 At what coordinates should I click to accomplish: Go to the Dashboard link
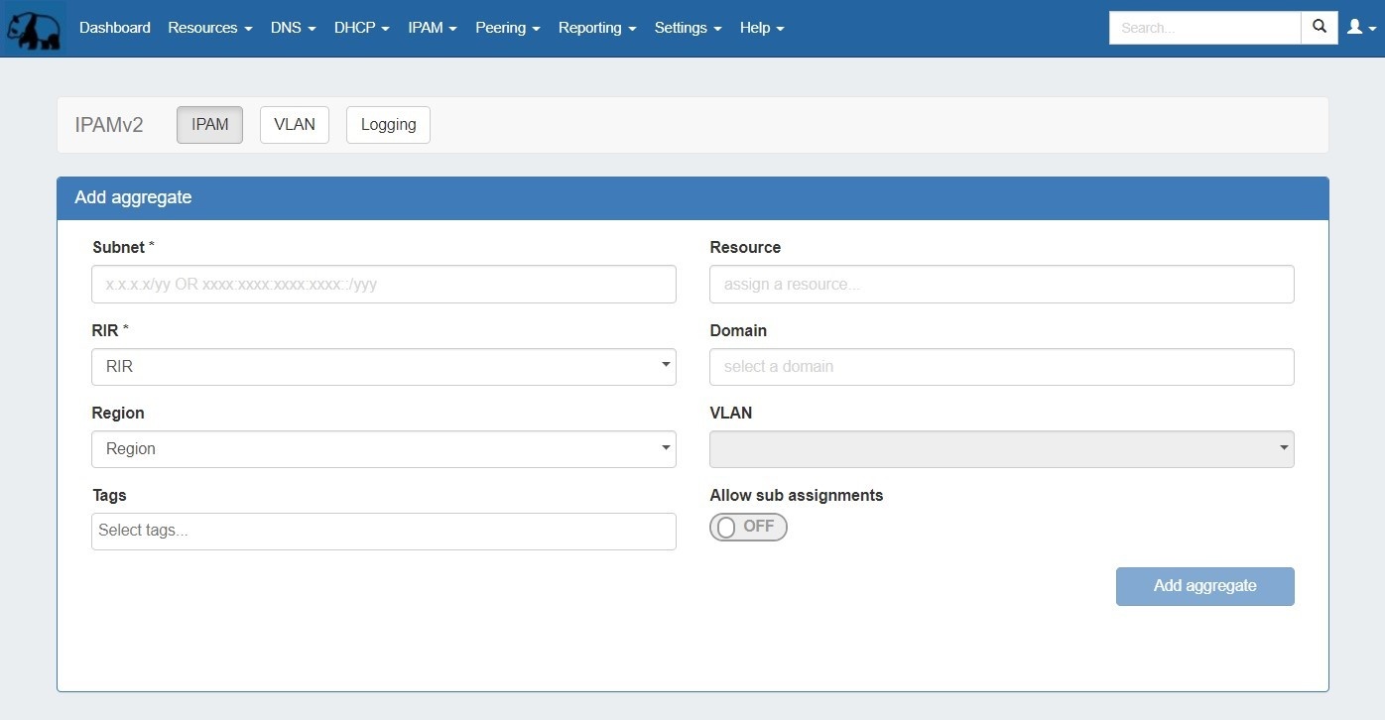pyautogui.click(x=115, y=28)
